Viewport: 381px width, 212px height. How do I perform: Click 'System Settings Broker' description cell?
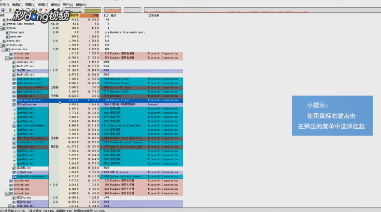(x=125, y=177)
